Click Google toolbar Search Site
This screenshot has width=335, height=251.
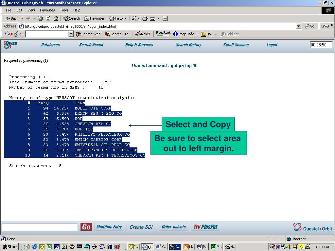point(117,34)
